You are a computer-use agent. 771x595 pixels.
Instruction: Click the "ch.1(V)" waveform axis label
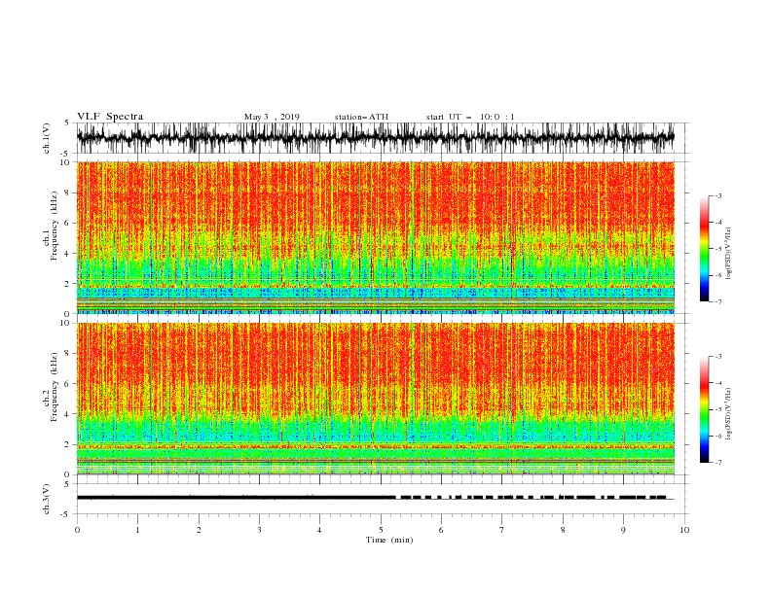[47, 138]
